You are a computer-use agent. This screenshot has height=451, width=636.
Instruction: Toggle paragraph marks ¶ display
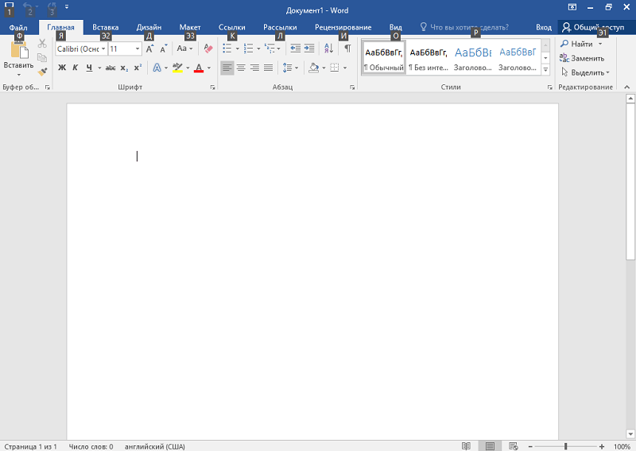(347, 49)
